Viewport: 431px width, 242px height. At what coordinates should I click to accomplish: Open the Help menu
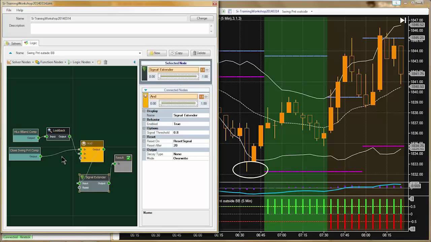[20, 10]
